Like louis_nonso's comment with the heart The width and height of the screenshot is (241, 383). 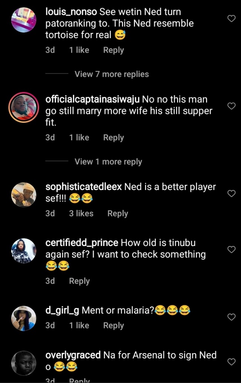[x=231, y=18]
